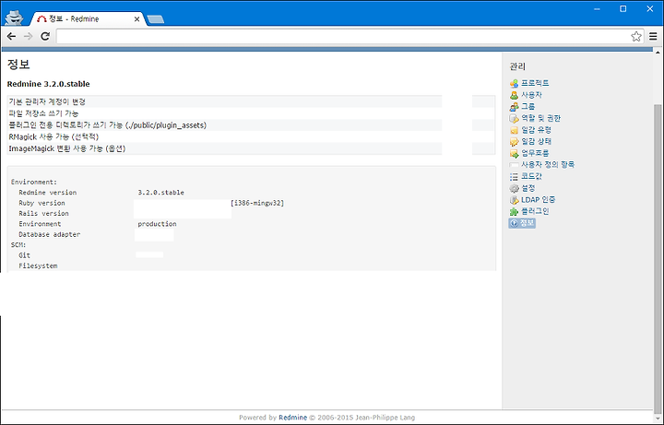The image size is (664, 425).
Task: Select the 파일 저장소 쓰기 가능 row
Action: [251, 113]
